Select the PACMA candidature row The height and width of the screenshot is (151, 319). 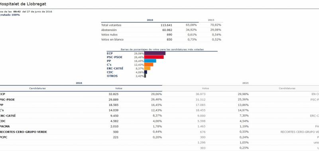81,126
